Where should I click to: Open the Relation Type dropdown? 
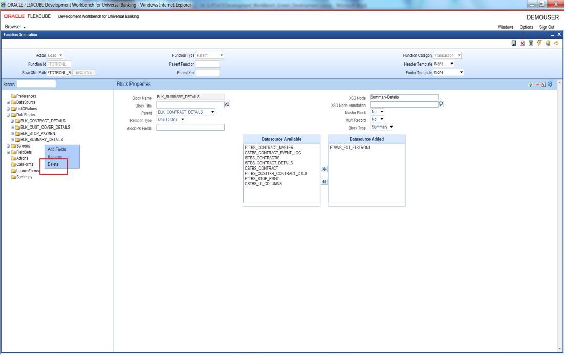point(171,120)
